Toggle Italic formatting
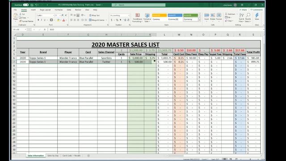The image size is (286, 161). (x=42, y=20)
